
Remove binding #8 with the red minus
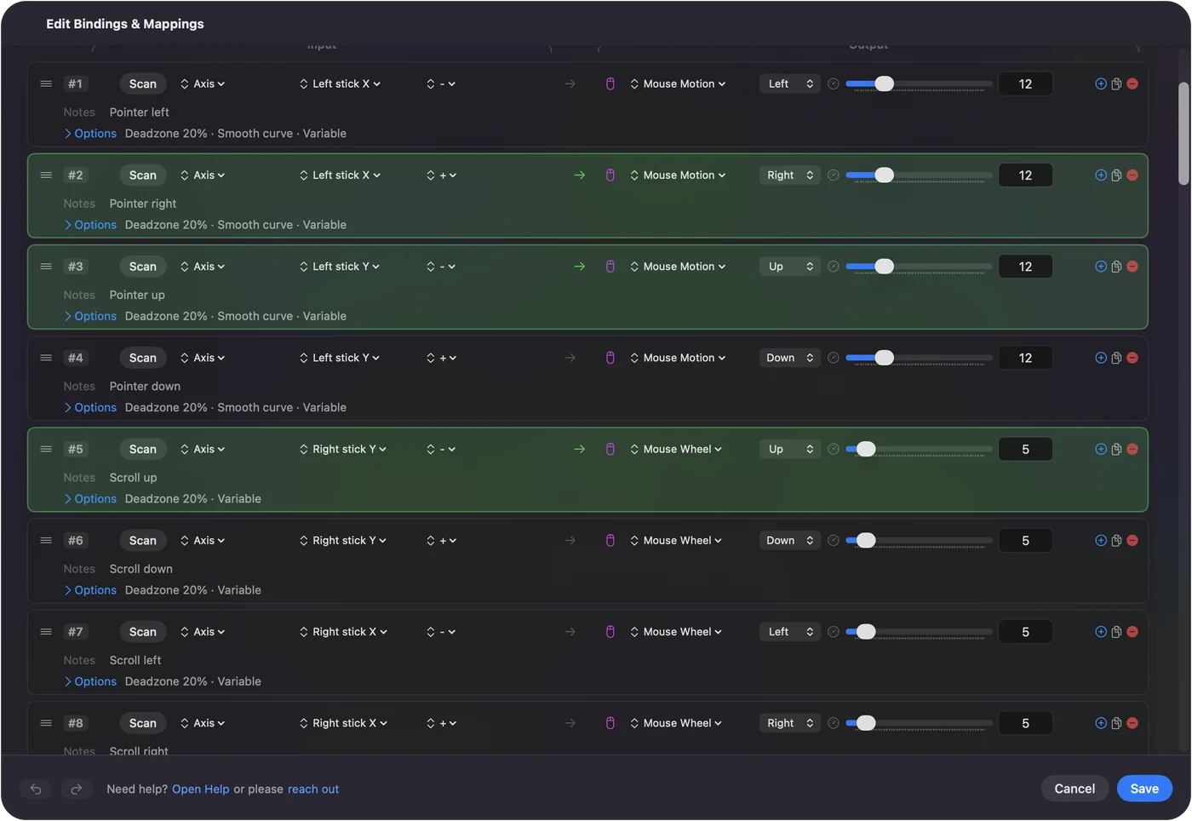(x=1132, y=723)
